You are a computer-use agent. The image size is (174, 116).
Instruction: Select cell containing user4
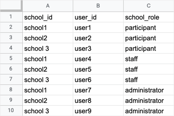[98, 58]
